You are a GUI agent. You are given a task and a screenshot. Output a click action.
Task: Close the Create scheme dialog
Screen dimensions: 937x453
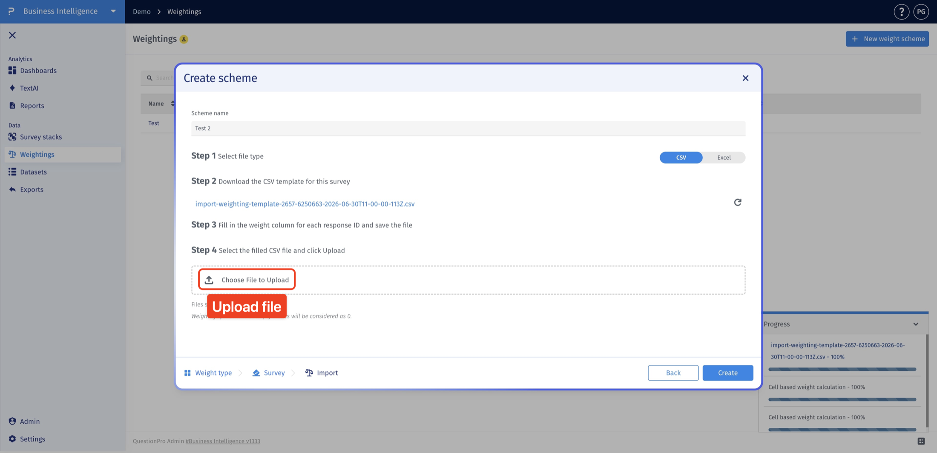pyautogui.click(x=745, y=78)
